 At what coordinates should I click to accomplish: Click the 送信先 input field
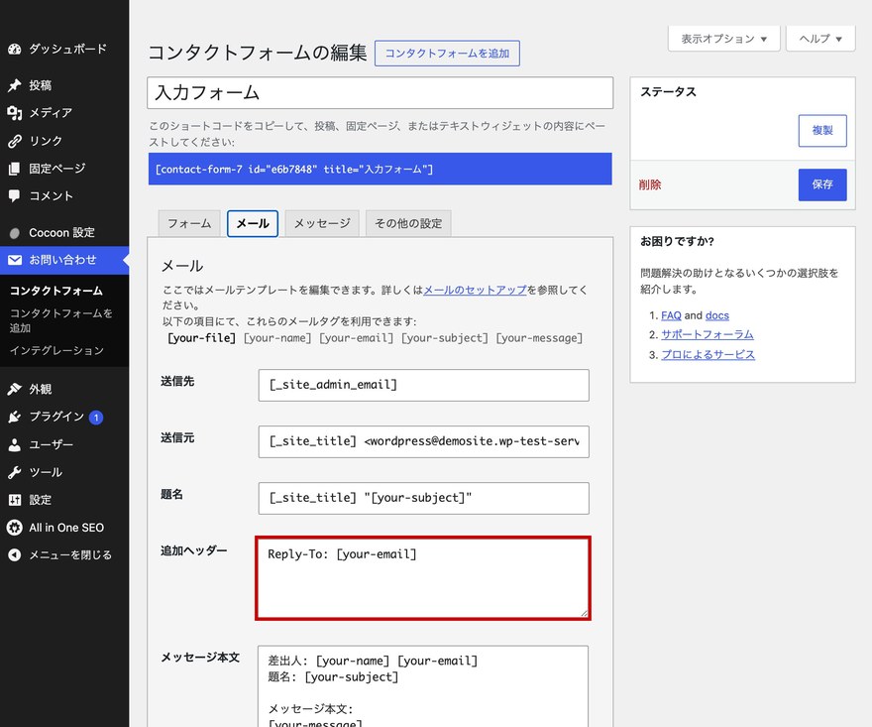[x=423, y=385]
